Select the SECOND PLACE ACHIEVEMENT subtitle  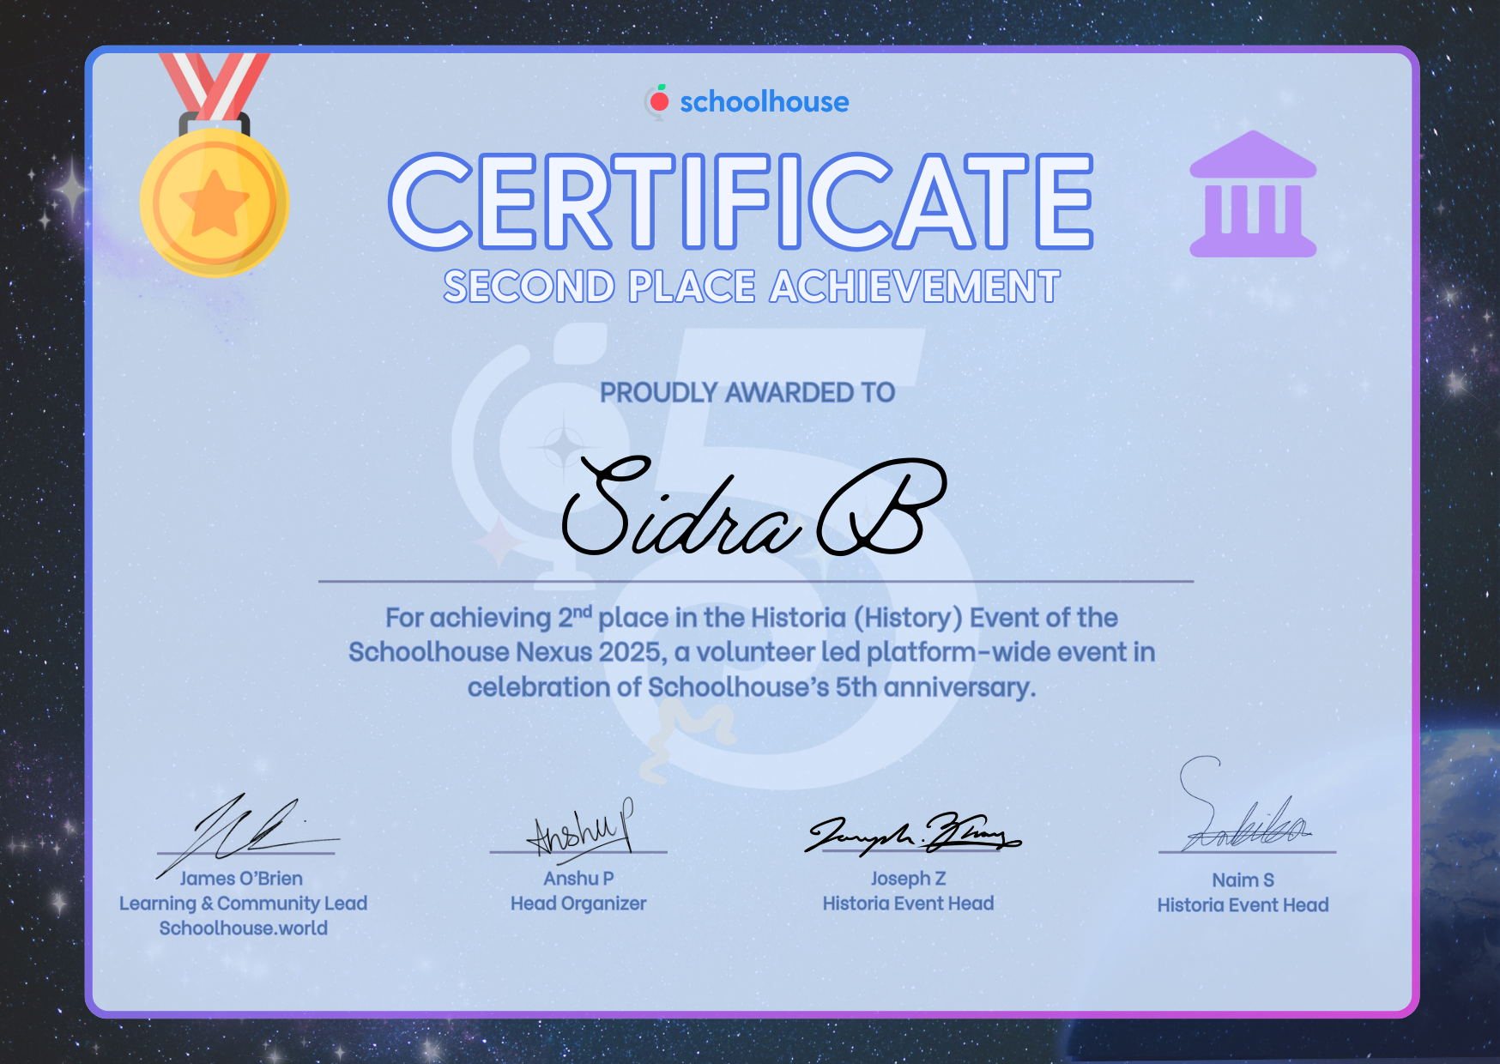(748, 286)
